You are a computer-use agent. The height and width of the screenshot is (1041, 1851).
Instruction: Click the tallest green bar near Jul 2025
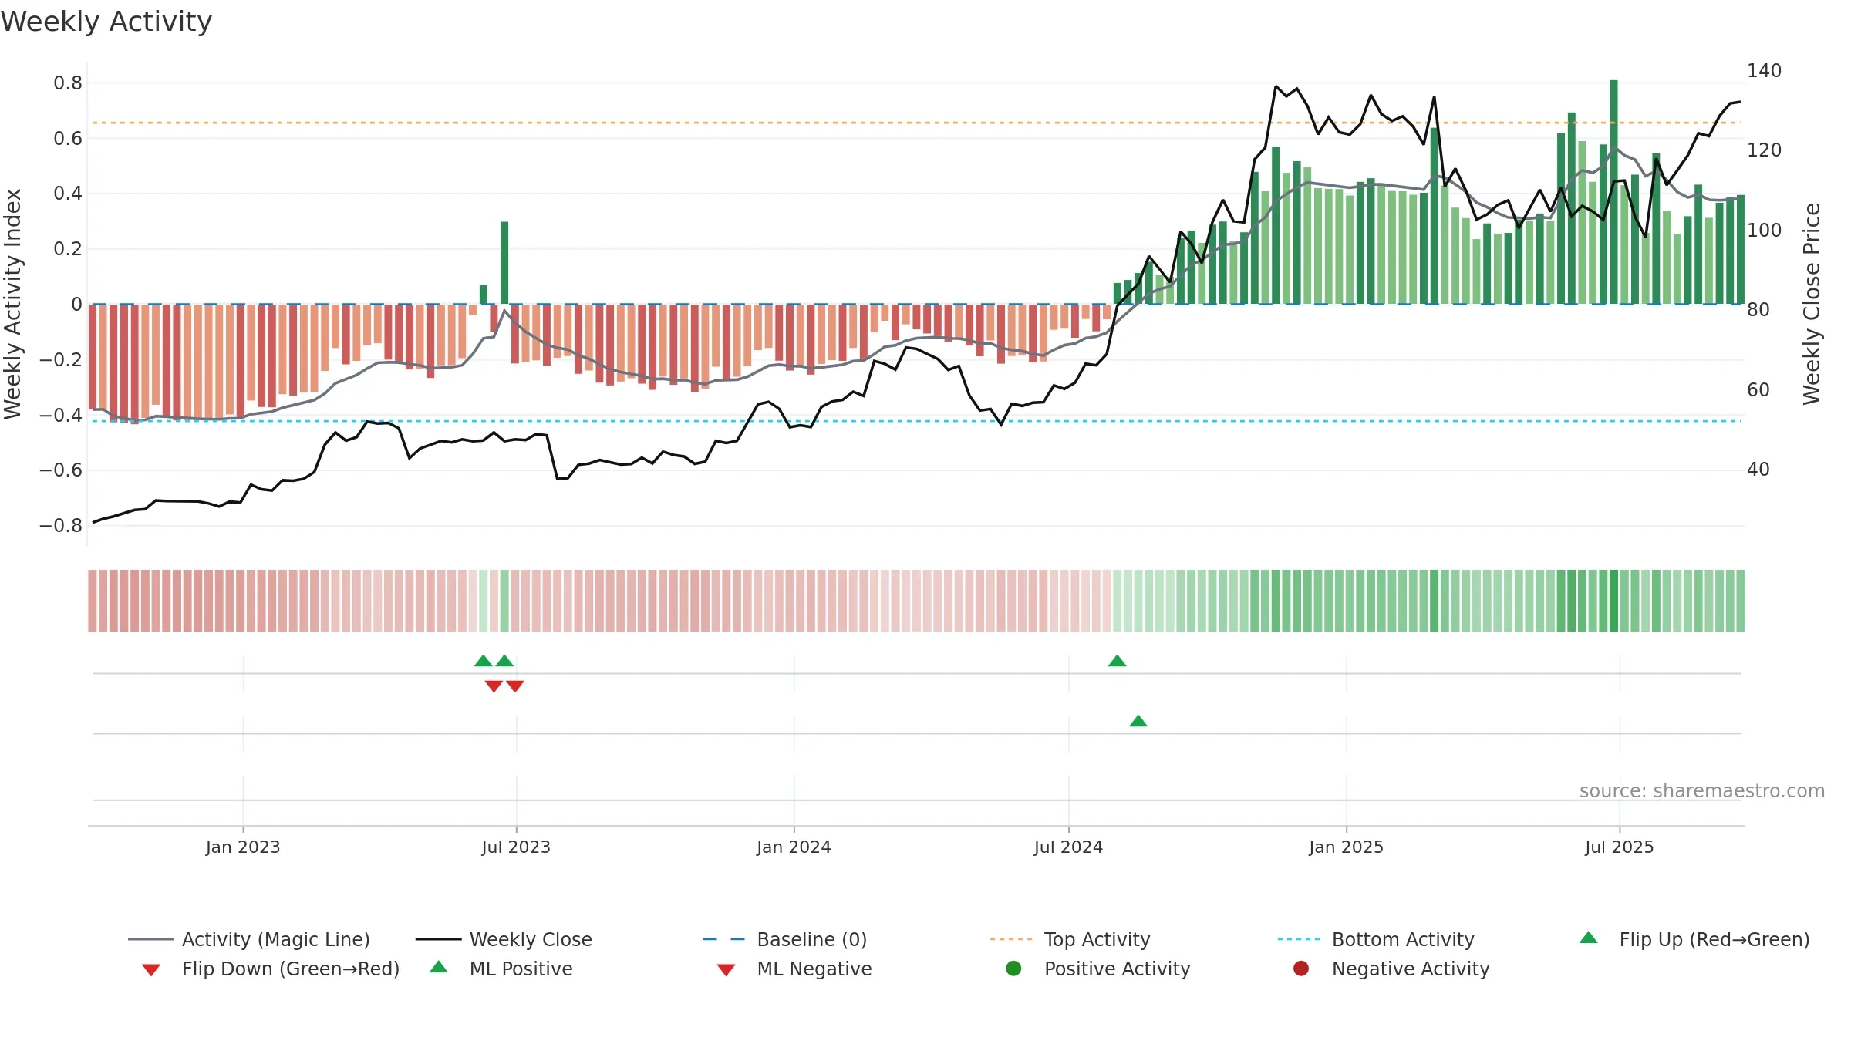(x=1613, y=192)
